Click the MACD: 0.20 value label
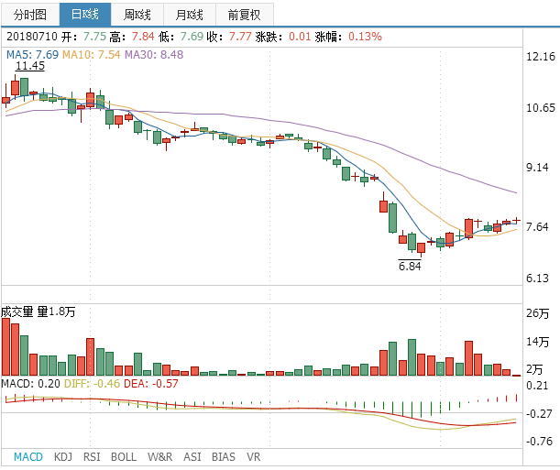The width and height of the screenshot is (560, 470). [31, 384]
